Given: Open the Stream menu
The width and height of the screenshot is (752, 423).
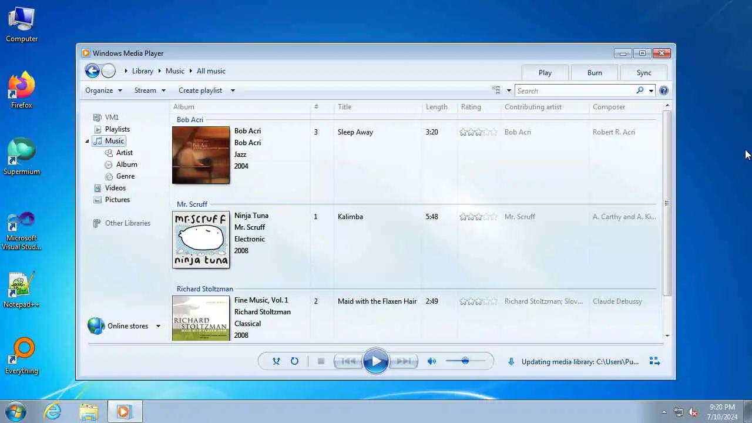Looking at the screenshot, I should tap(150, 90).
